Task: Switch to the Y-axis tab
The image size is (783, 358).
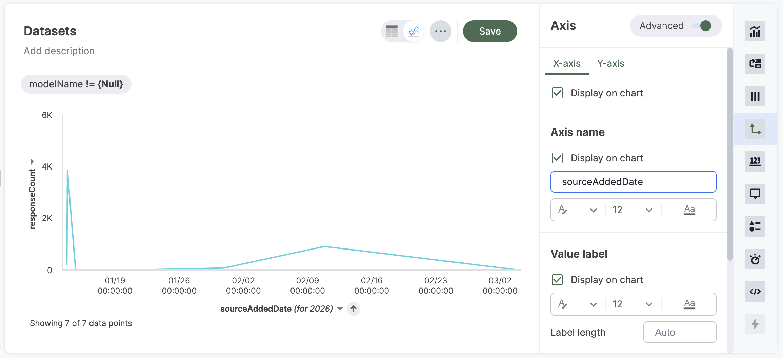Action: pyautogui.click(x=610, y=63)
